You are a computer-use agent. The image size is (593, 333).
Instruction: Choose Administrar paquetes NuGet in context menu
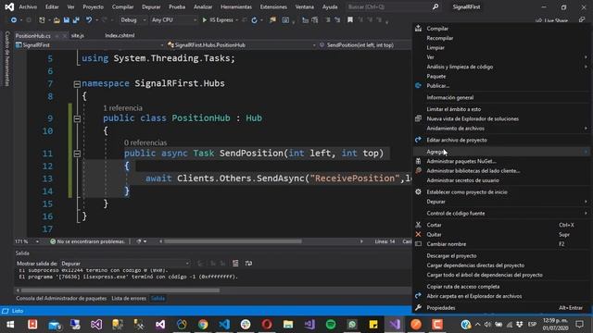(x=501, y=161)
